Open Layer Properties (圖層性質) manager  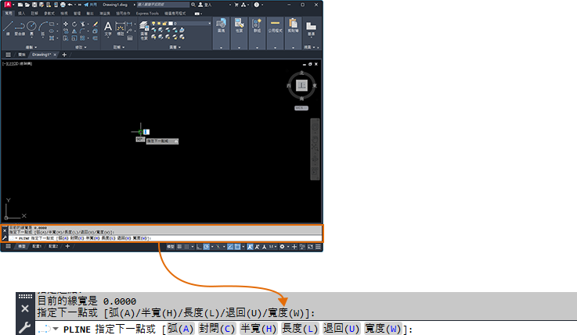click(x=144, y=30)
